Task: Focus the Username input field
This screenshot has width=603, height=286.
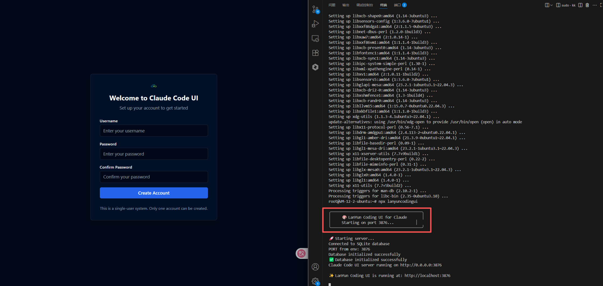Action: (154, 131)
